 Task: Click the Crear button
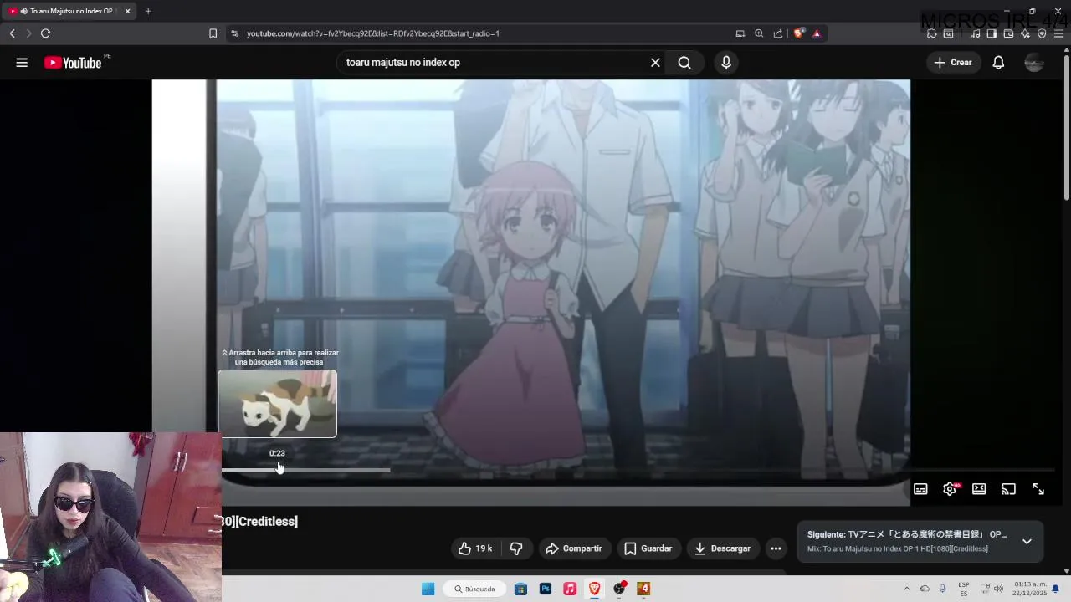tap(953, 63)
